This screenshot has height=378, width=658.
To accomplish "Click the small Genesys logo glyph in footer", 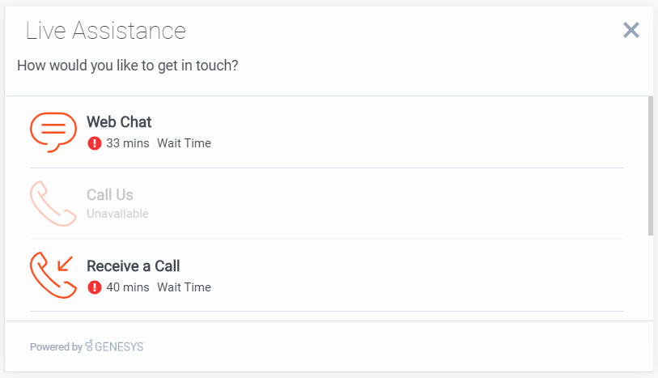I will tap(89, 346).
